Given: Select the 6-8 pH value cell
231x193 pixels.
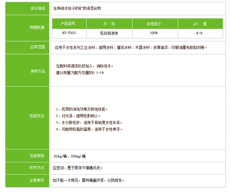Looking at the screenshot, I should tap(200, 33).
